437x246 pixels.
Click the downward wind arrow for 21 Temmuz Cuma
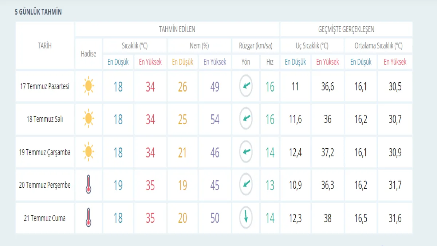click(x=246, y=218)
